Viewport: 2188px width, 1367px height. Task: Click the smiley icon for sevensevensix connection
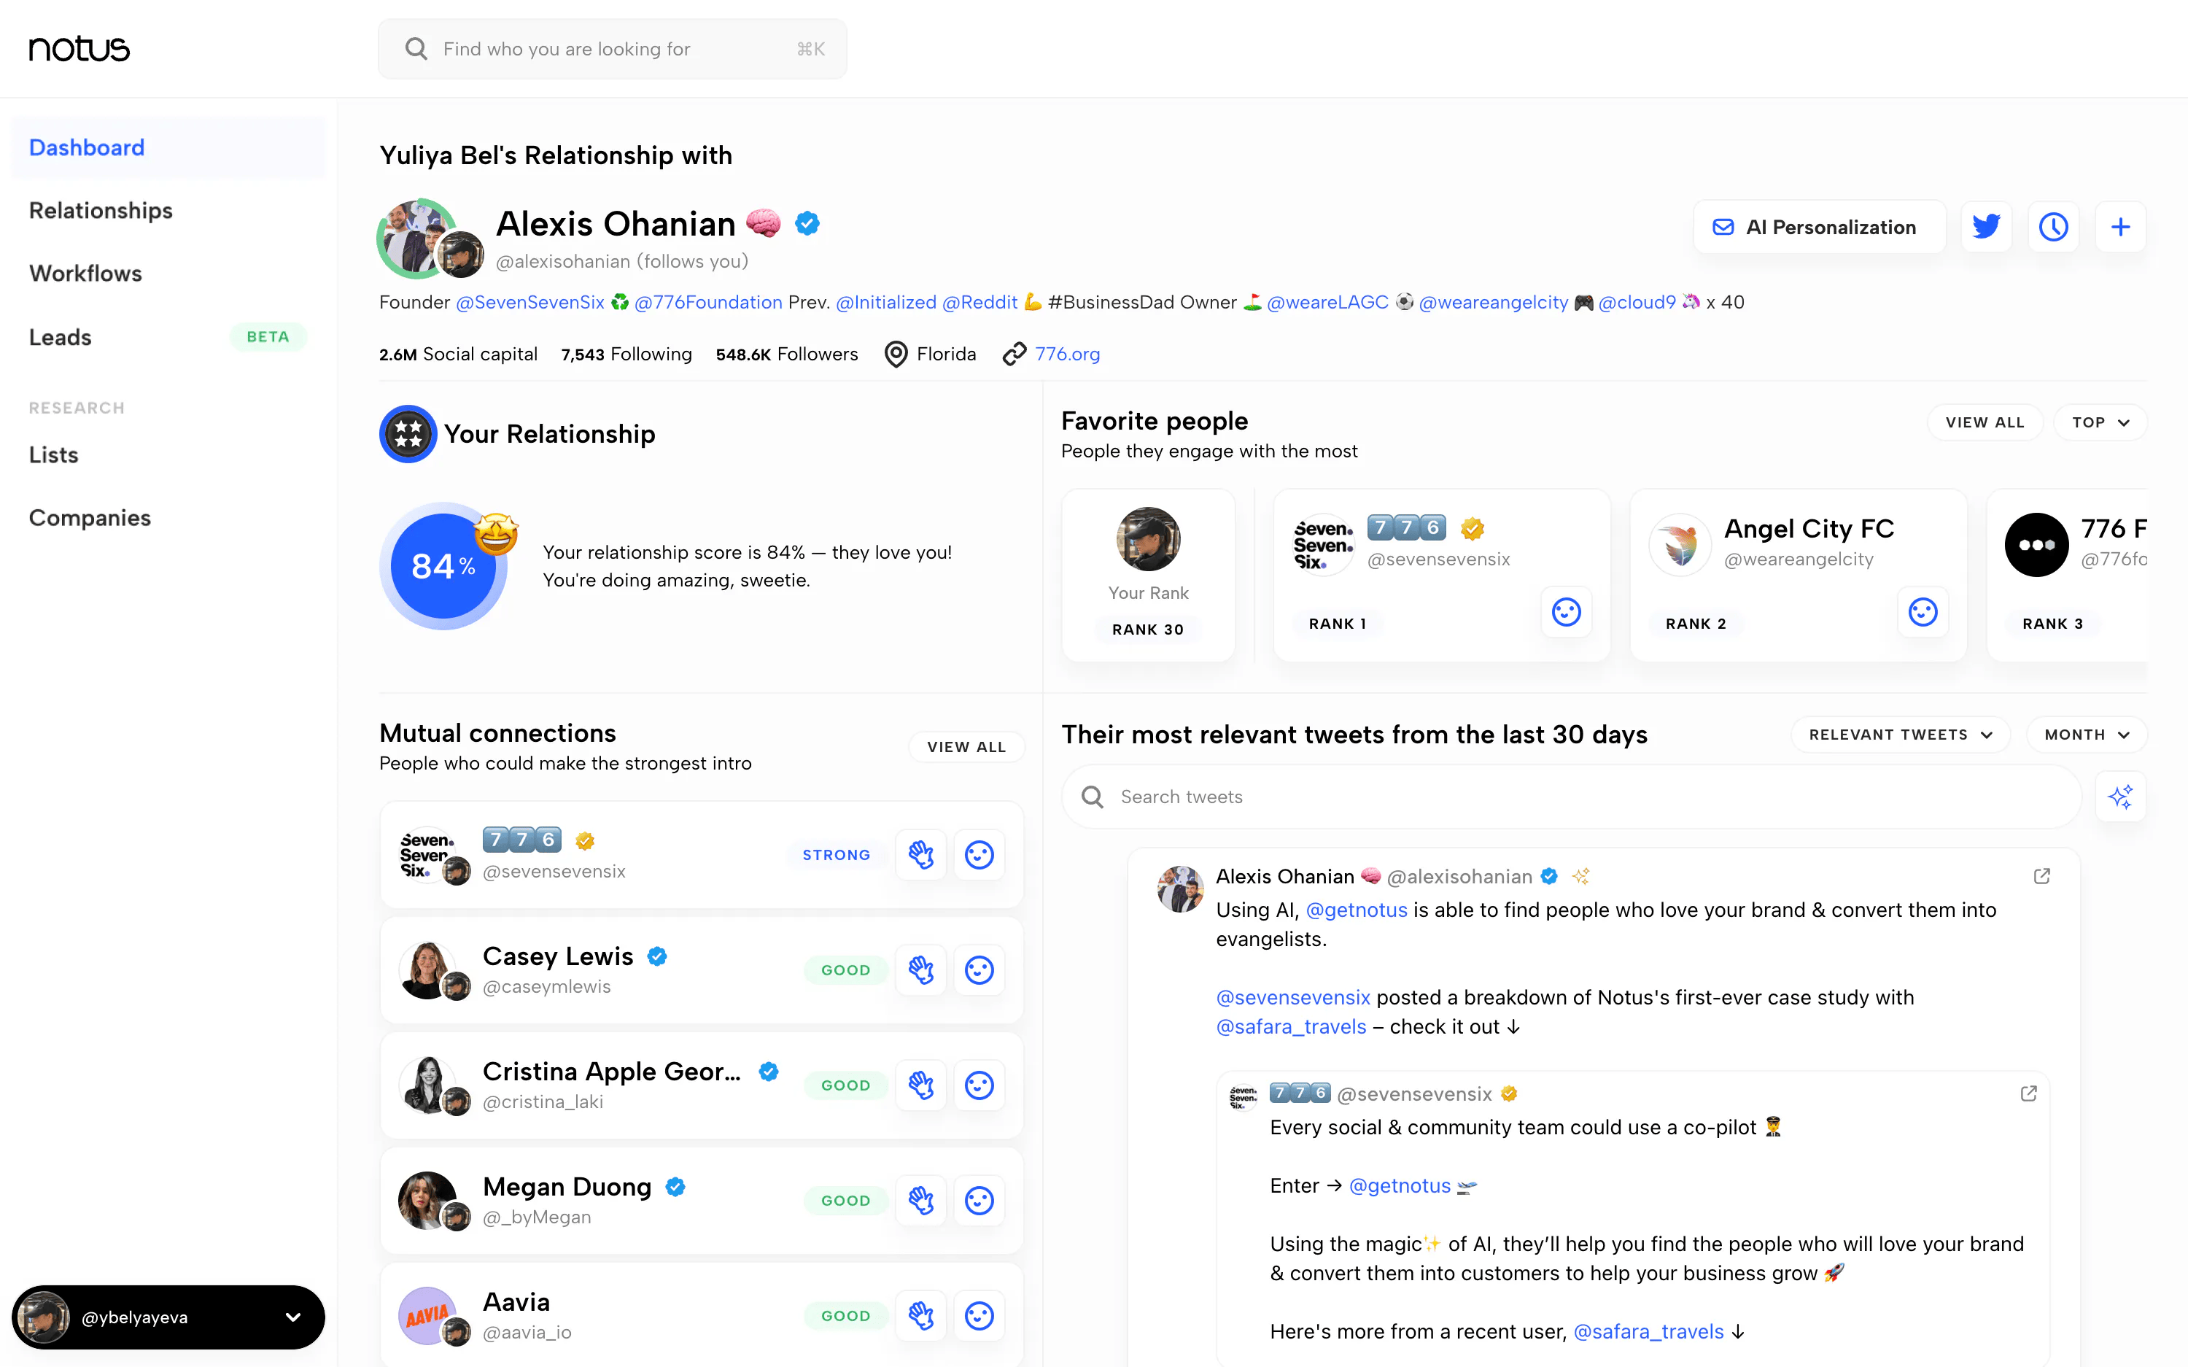[x=979, y=854]
